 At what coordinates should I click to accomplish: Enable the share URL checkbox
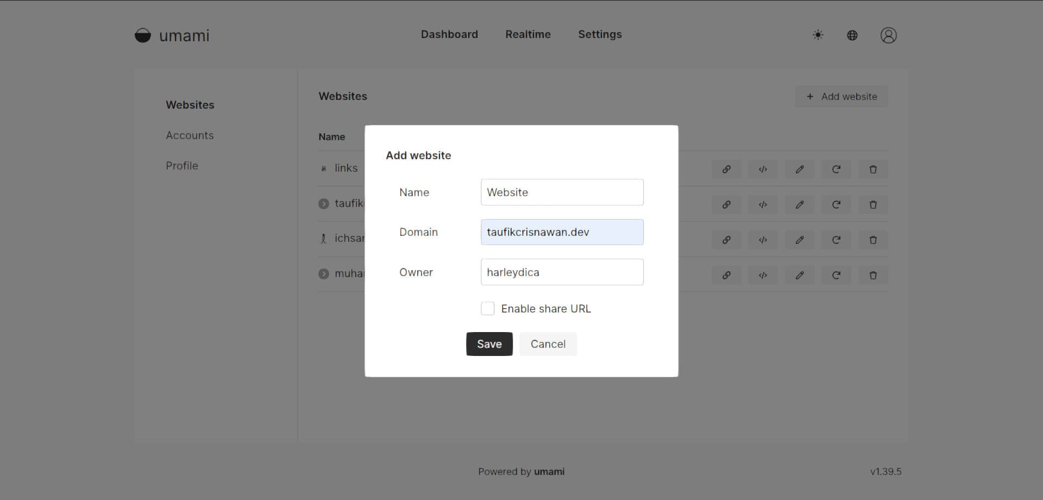[x=488, y=308]
